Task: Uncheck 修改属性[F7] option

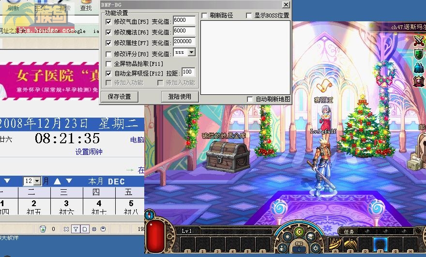Action: click(108, 43)
